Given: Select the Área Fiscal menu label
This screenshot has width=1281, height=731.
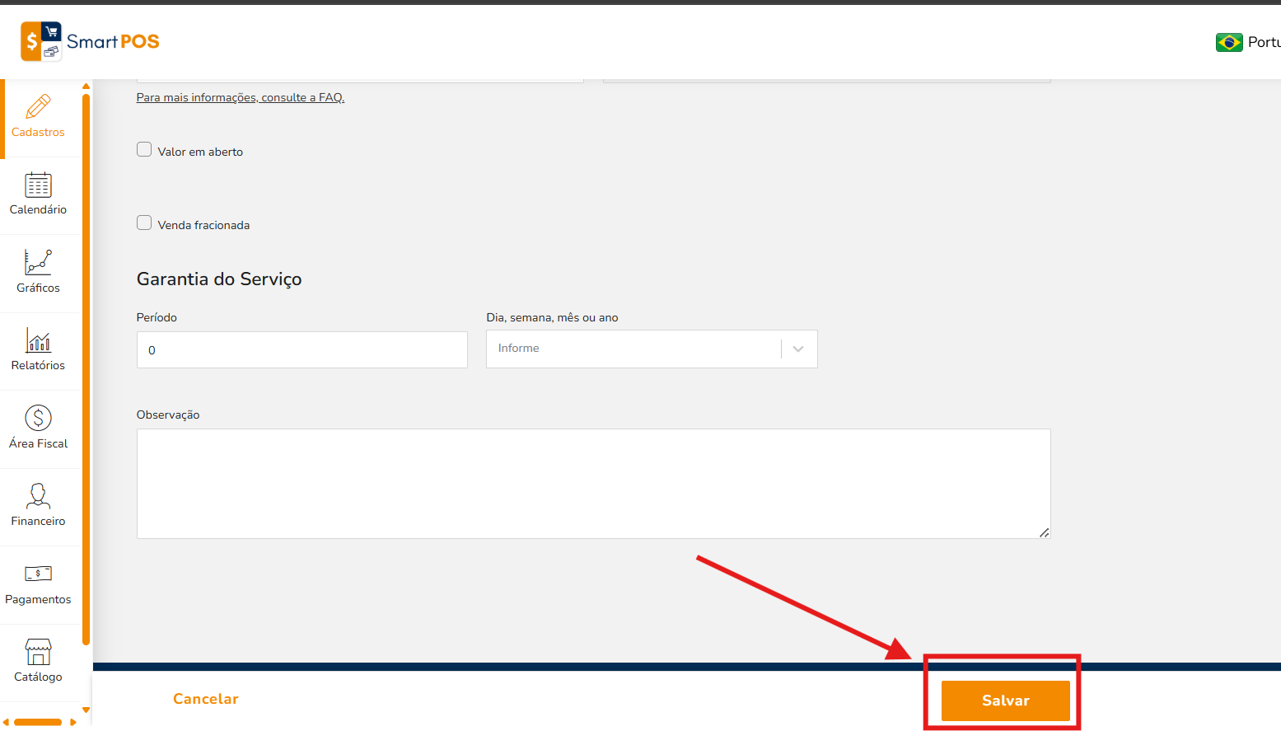Looking at the screenshot, I should [x=38, y=443].
